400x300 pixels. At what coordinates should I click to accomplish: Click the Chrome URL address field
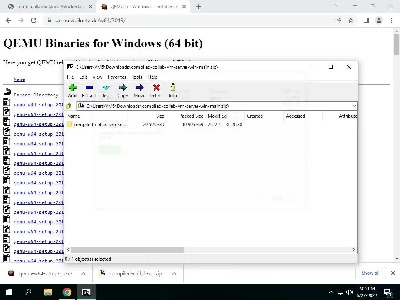tap(189, 20)
